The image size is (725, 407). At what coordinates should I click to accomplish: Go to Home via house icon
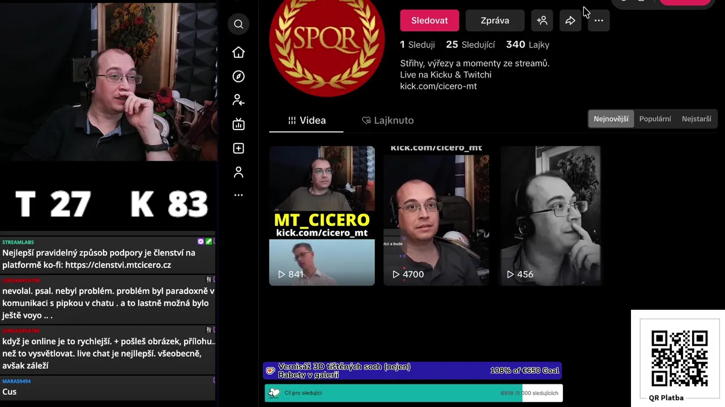click(x=238, y=52)
